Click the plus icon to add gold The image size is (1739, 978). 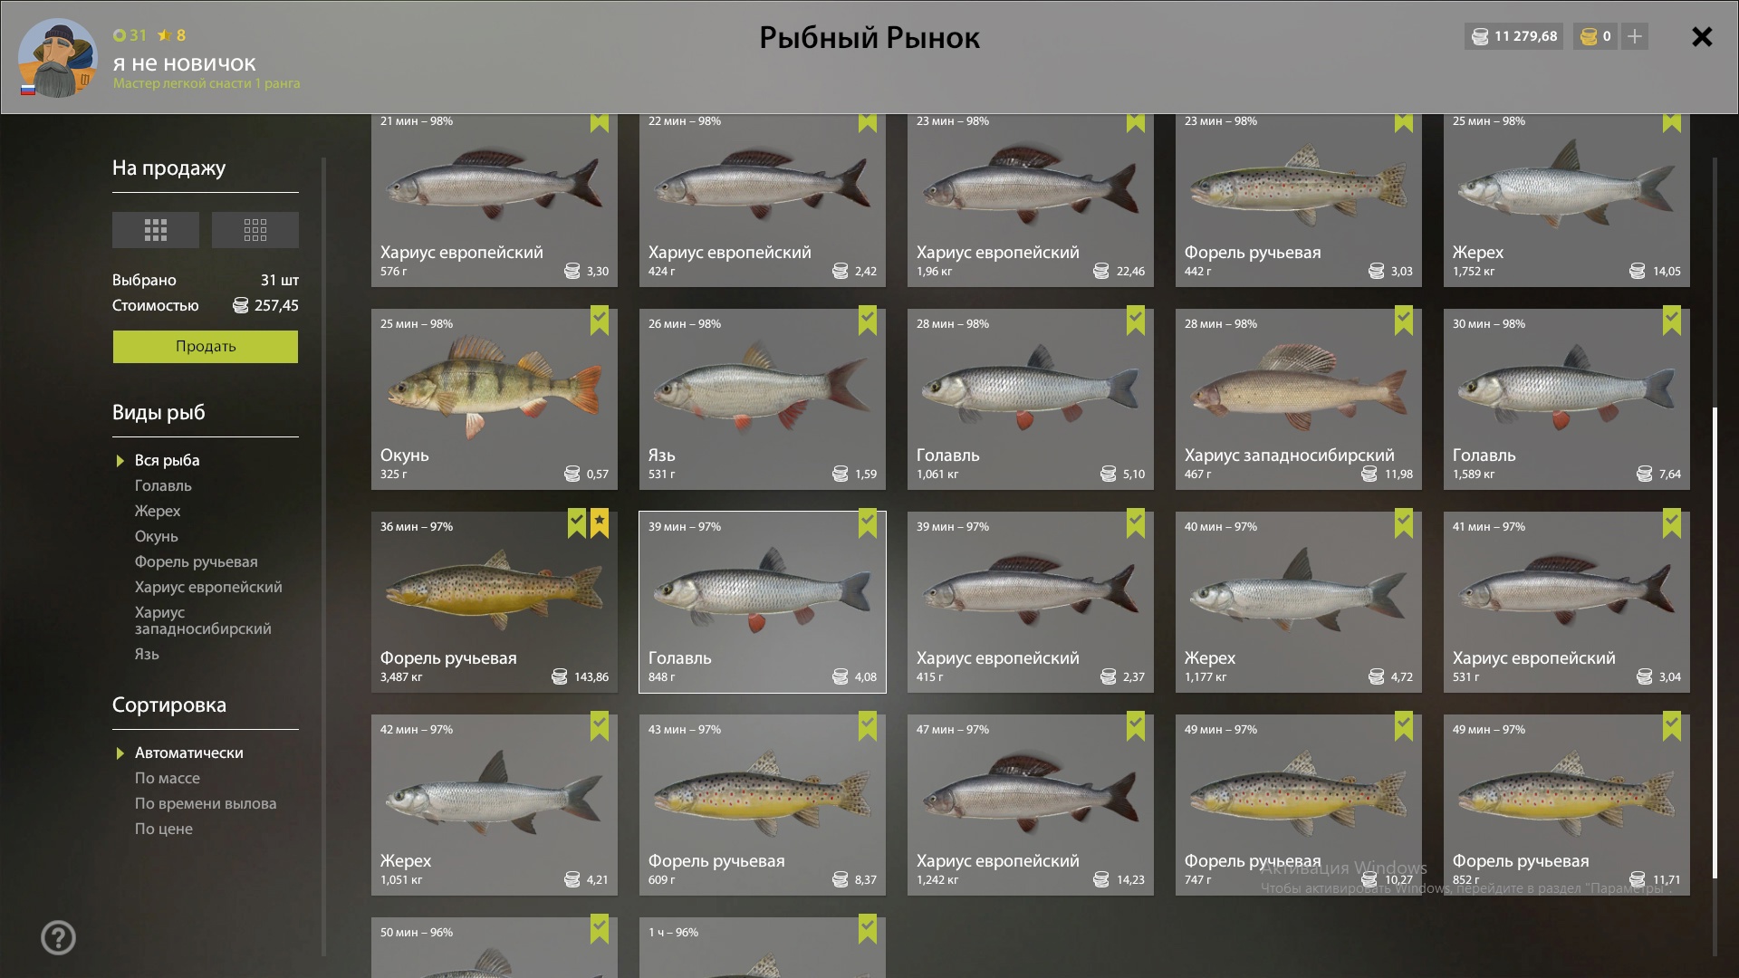1635,36
